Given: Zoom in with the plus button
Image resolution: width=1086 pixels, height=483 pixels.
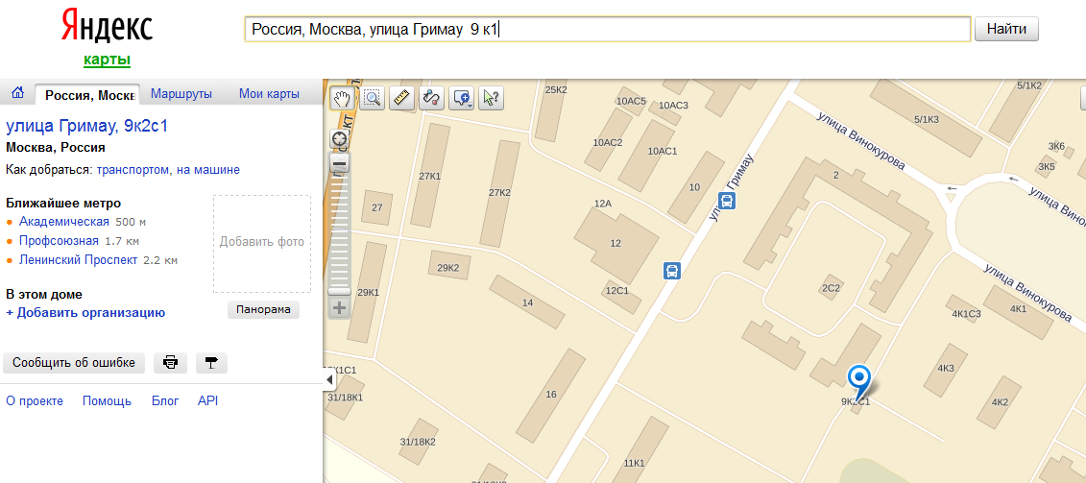Looking at the screenshot, I should point(340,308).
